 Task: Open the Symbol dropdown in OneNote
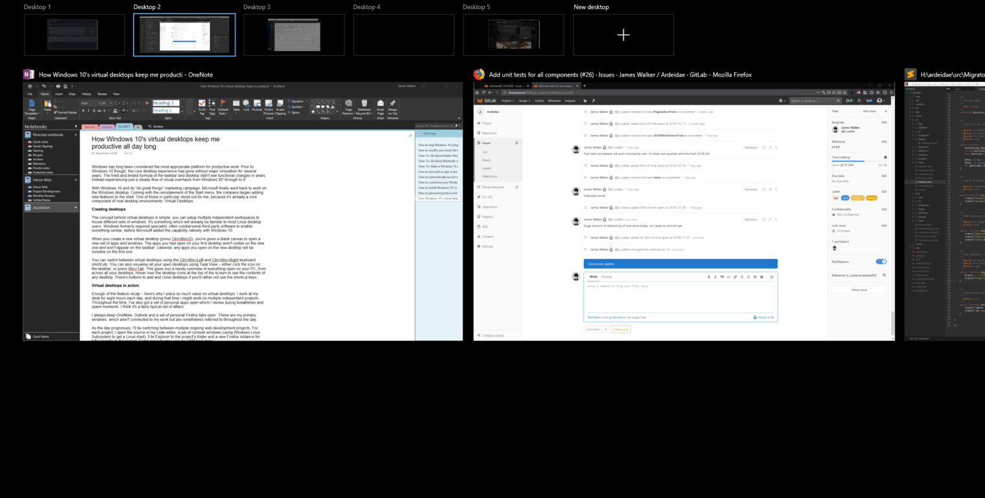pos(297,107)
